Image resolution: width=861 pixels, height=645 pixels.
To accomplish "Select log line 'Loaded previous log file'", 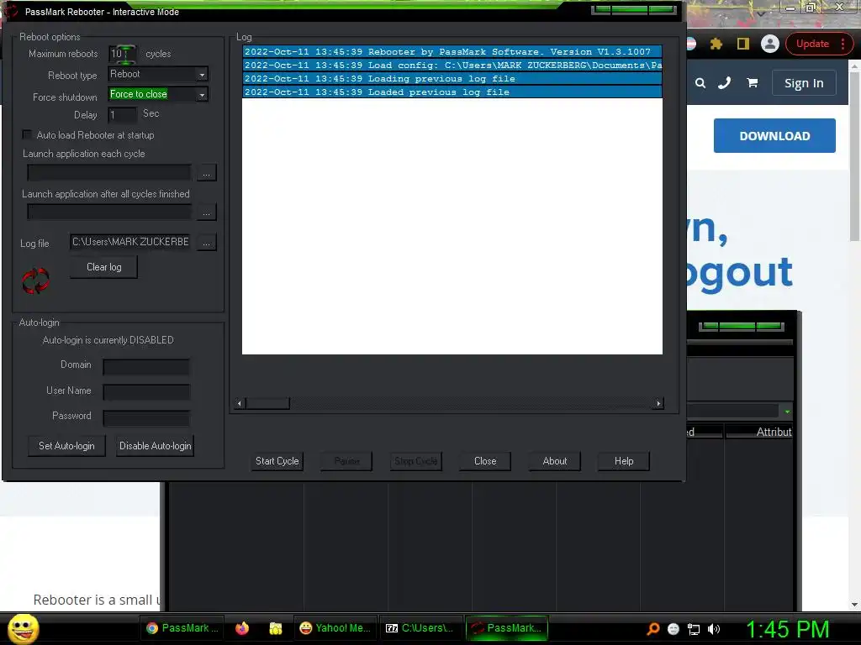I will (x=452, y=92).
